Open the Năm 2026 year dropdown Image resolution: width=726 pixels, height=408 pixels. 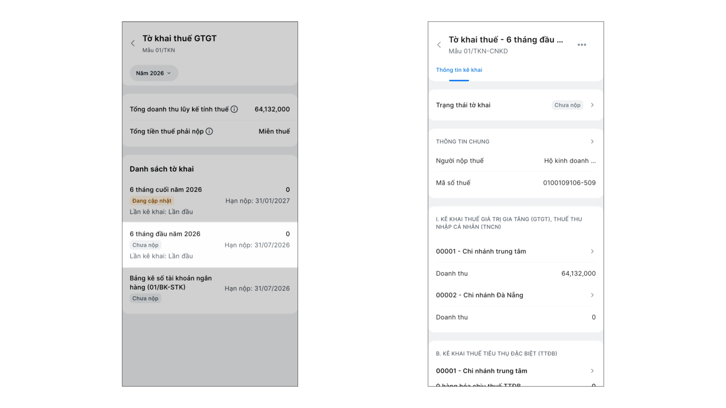(x=154, y=73)
